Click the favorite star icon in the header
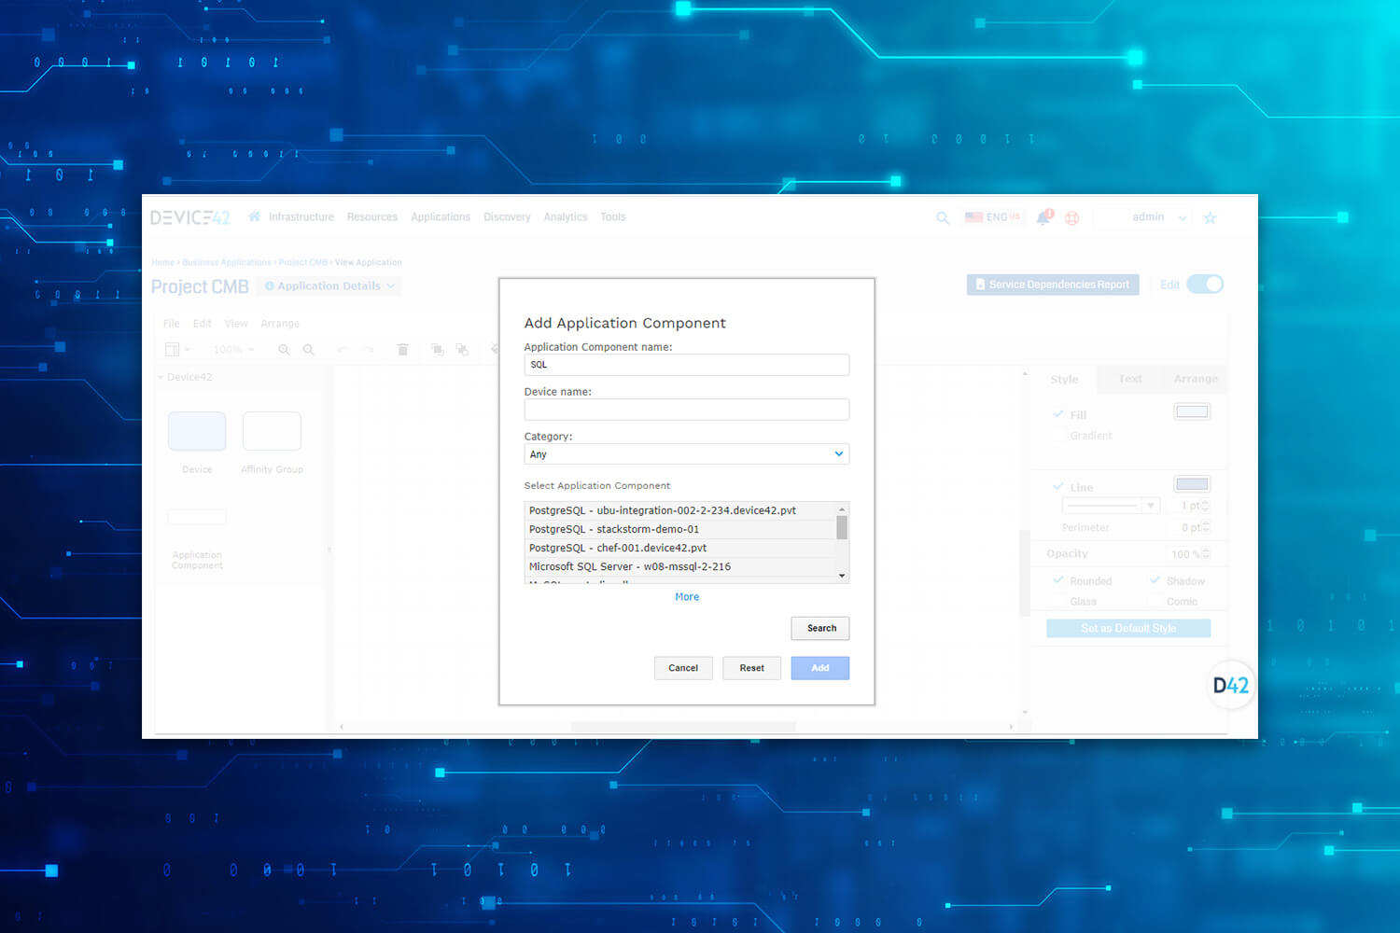The image size is (1400, 933). (x=1210, y=216)
